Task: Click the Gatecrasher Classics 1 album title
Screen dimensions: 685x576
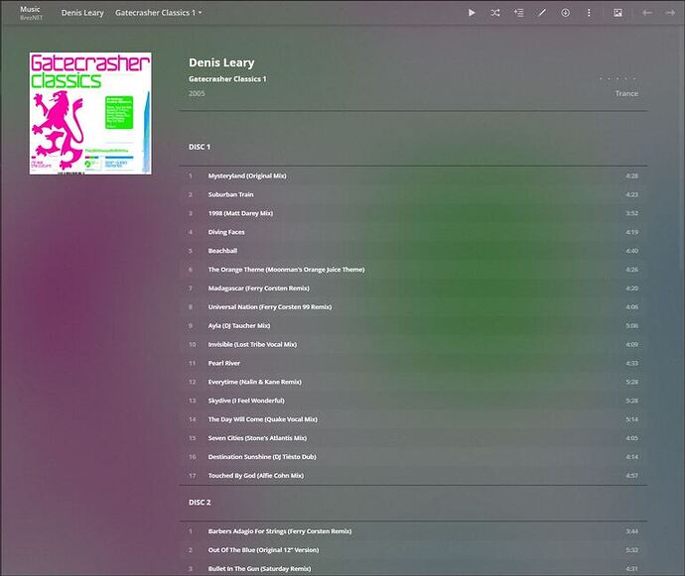Action: [x=227, y=79]
